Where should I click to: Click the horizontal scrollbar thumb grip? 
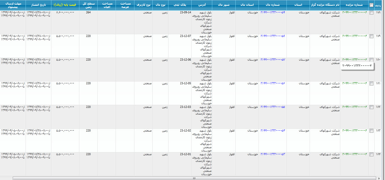pyautogui.click(x=194, y=178)
